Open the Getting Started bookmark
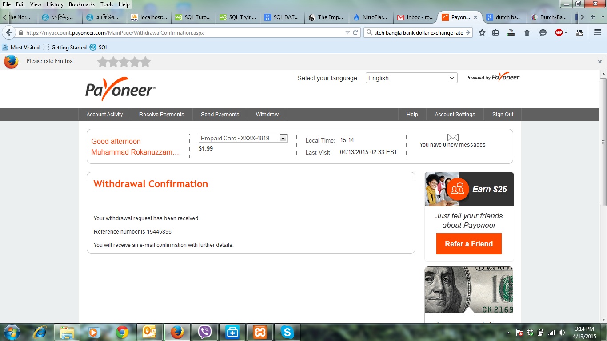The width and height of the screenshot is (607, 341). (64, 47)
